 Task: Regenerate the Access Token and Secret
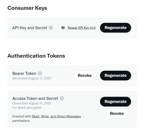[x=115, y=102]
